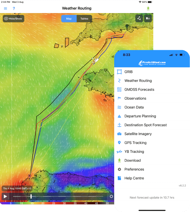Image resolution: width=190 pixels, height=212 pixels.
Task: Open Ocean Data menu item
Action: pos(152,107)
